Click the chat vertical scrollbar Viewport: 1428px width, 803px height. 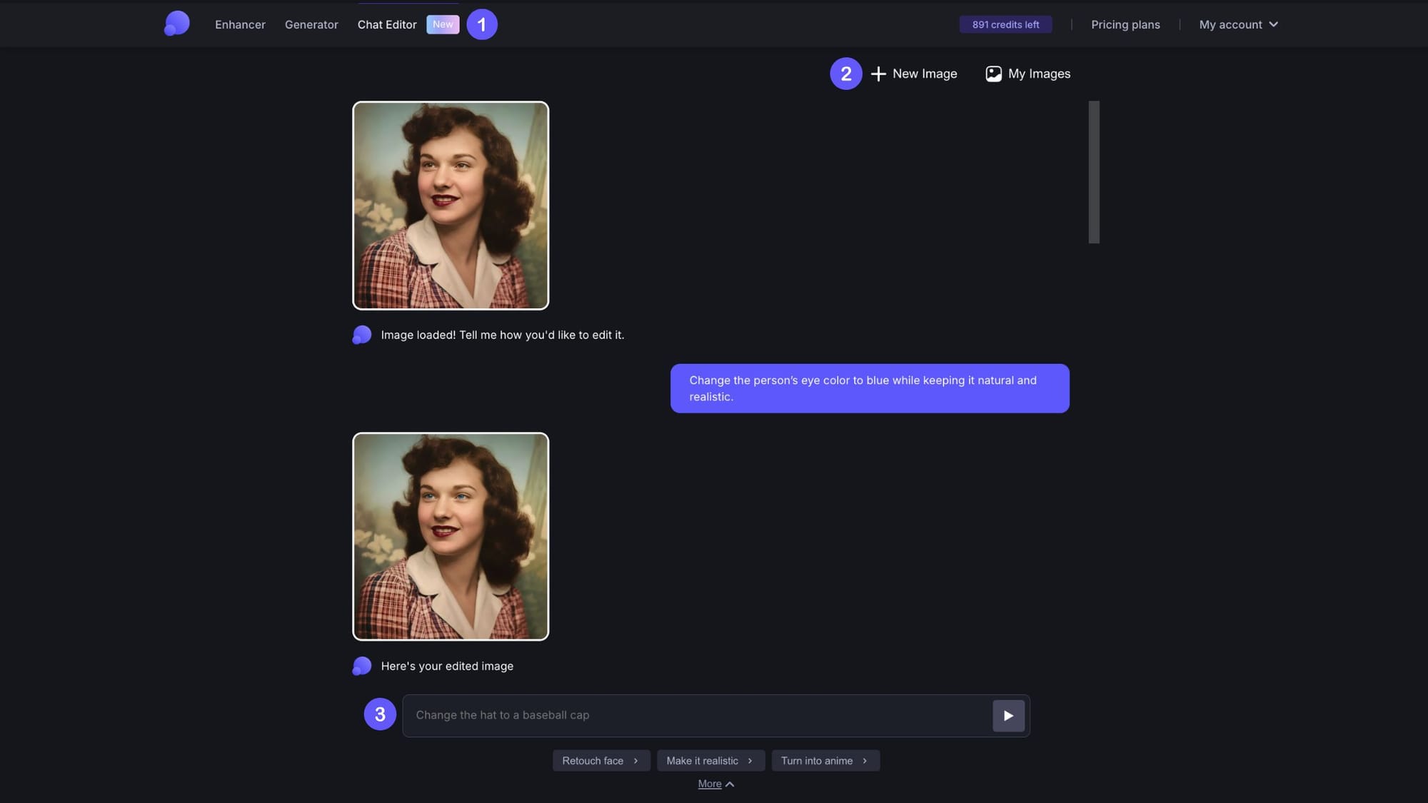(1094, 171)
